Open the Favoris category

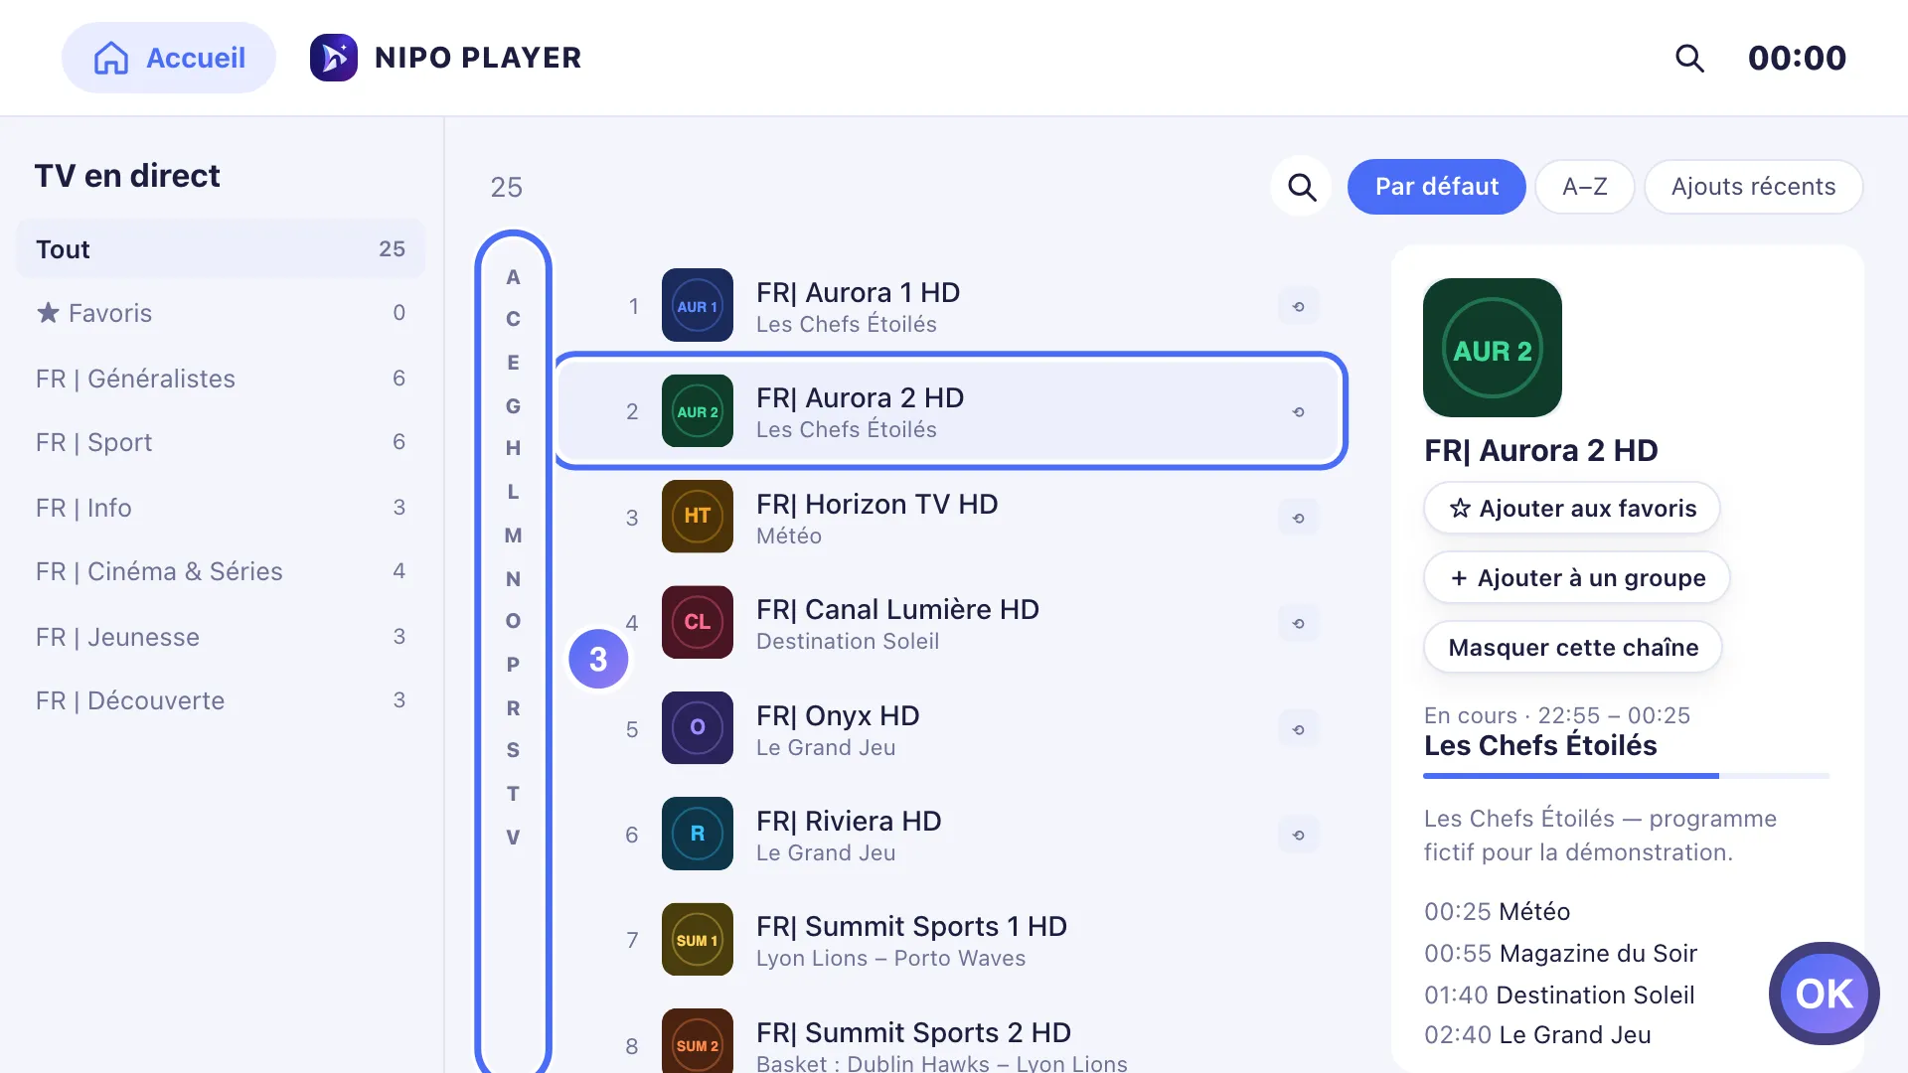[221, 313]
